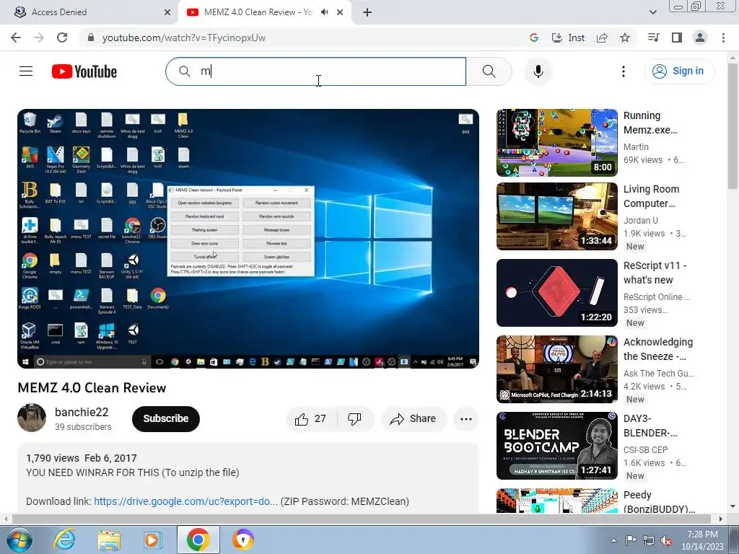The height and width of the screenshot is (554, 739).
Task: Toggle Chrome side panel icon
Action: [x=677, y=38]
